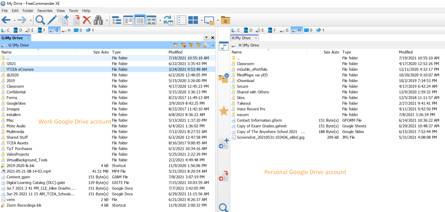Image resolution: width=445 pixels, height=212 pixels.
Task: Click the synchronize folders icon
Action: click(x=168, y=20)
